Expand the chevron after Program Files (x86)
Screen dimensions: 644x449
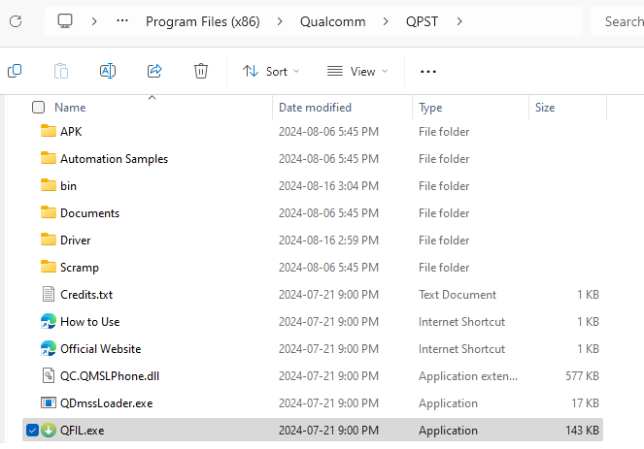(x=280, y=21)
